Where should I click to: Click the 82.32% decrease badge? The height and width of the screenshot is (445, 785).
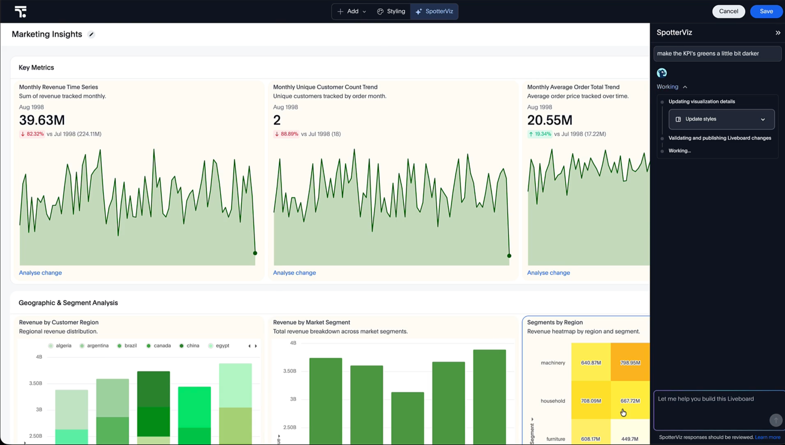tap(32, 134)
